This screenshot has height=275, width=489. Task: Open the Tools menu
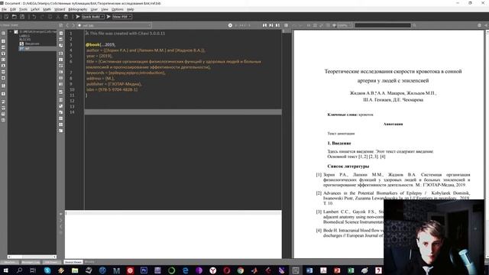pos(23,9)
